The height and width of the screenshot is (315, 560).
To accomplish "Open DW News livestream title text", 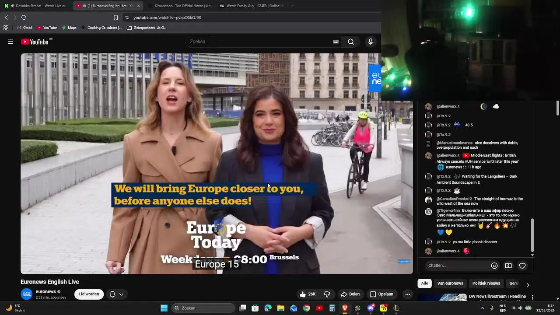I will 497,297.
